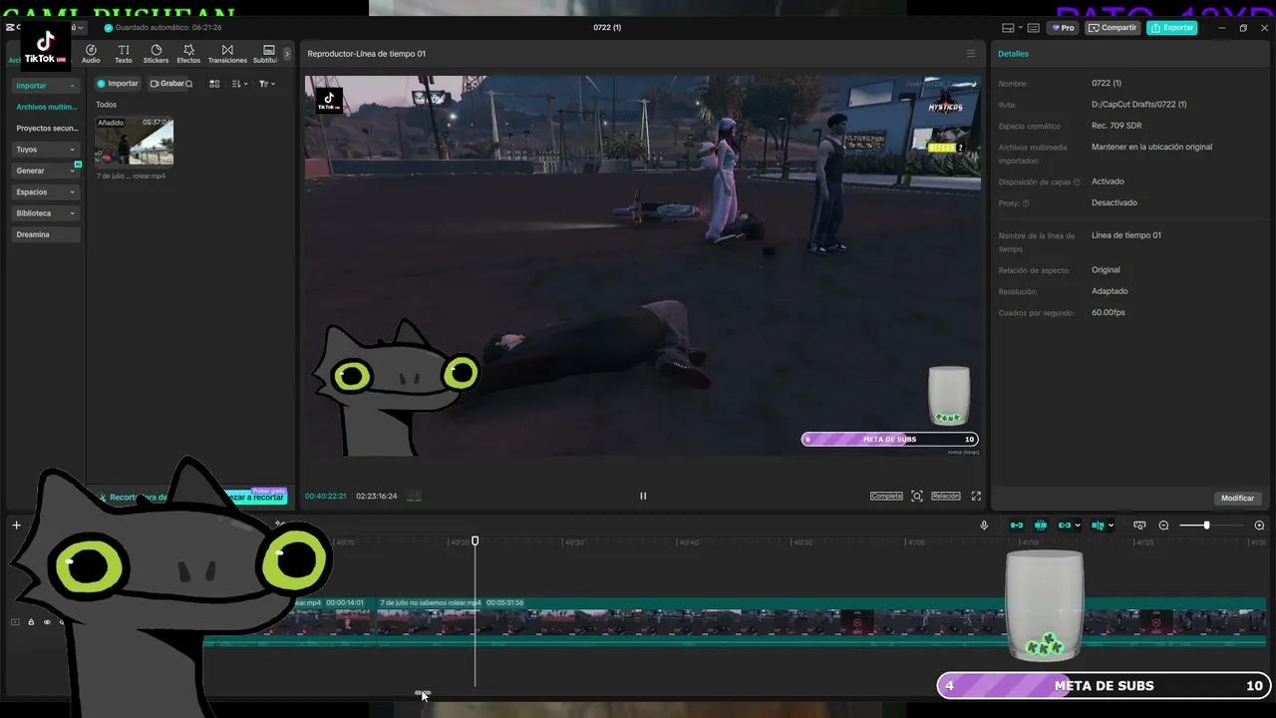Show more media tabs with right chevron

(x=287, y=54)
